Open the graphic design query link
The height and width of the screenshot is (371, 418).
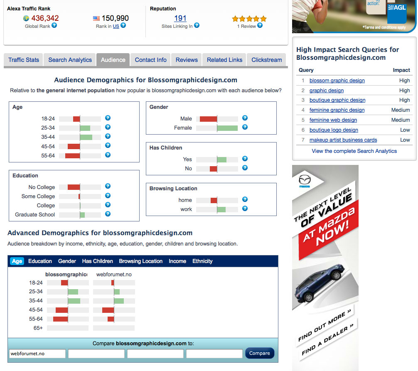[x=326, y=90]
